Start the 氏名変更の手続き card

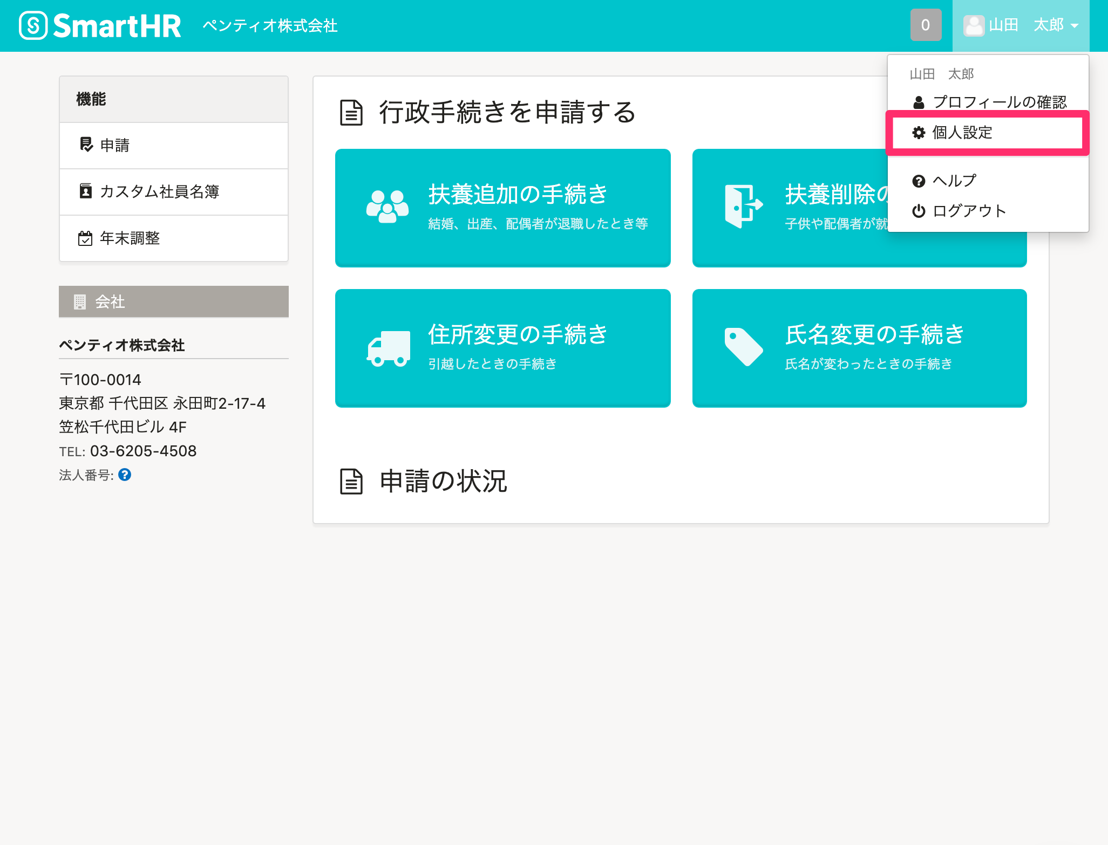(860, 348)
